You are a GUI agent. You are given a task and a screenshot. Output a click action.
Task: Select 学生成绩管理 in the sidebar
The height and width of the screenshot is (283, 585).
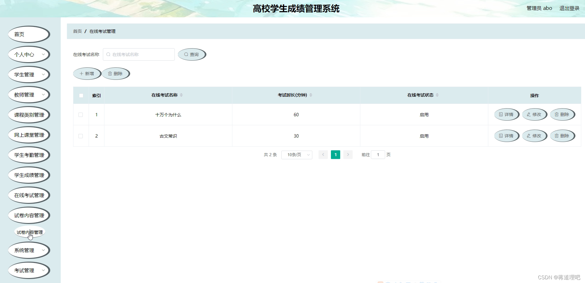[x=29, y=175]
